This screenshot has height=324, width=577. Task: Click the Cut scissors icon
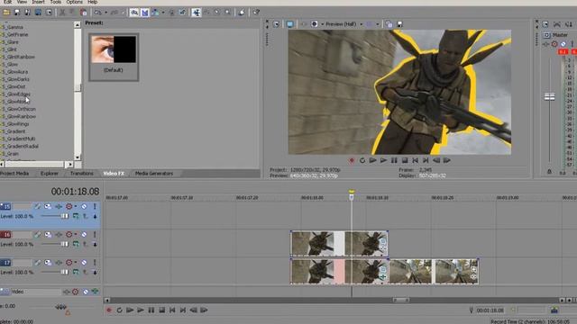62,13
